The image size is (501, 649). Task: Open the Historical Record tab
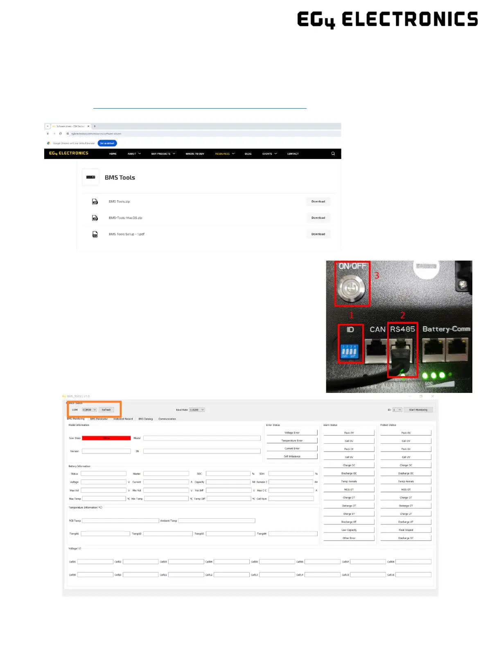pos(123,419)
